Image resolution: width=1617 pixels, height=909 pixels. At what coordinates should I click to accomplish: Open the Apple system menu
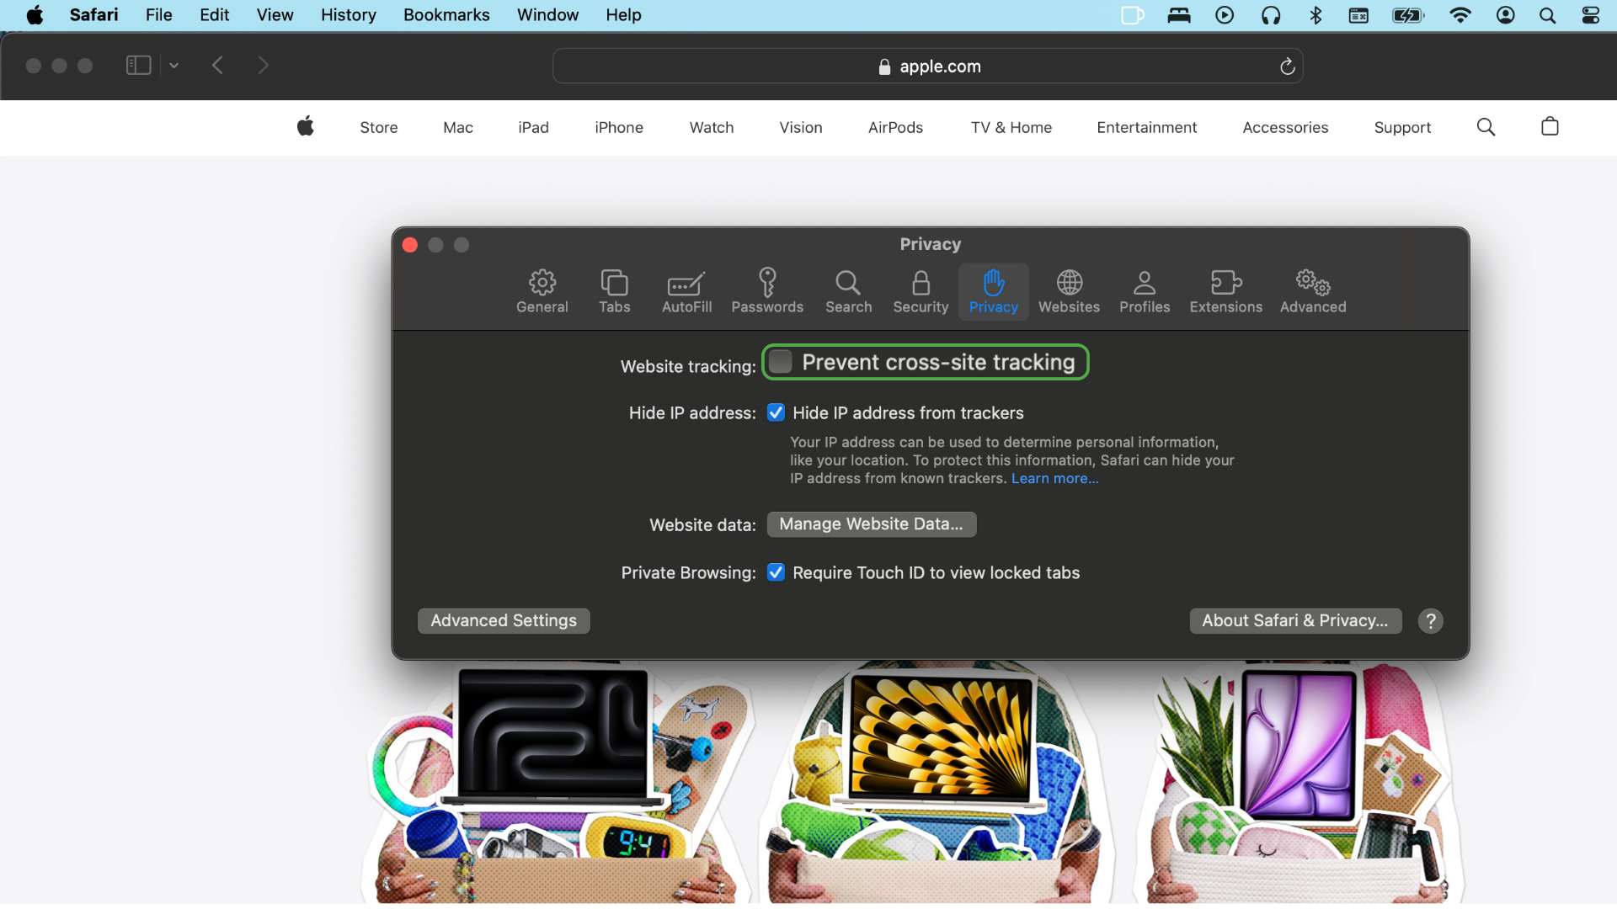pos(35,15)
